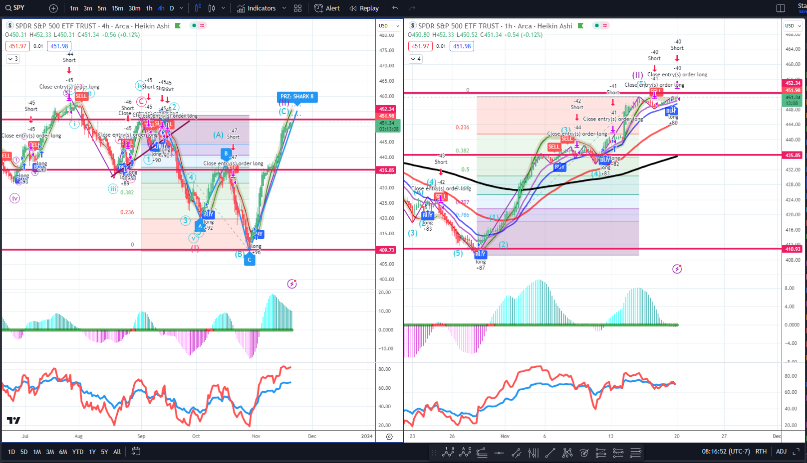This screenshot has width=807, height=463.
Task: Select the pitchfork drawing tool icon
Action: 533,453
